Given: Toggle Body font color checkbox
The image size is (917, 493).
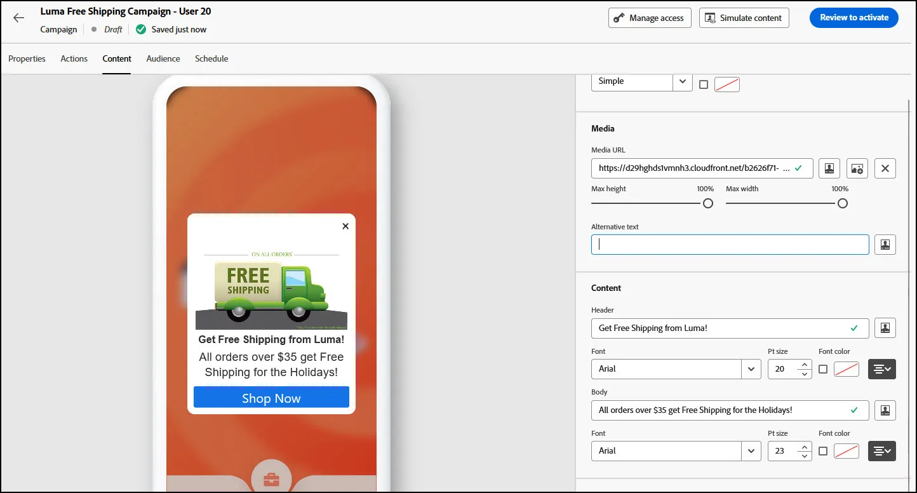Looking at the screenshot, I should [x=823, y=451].
